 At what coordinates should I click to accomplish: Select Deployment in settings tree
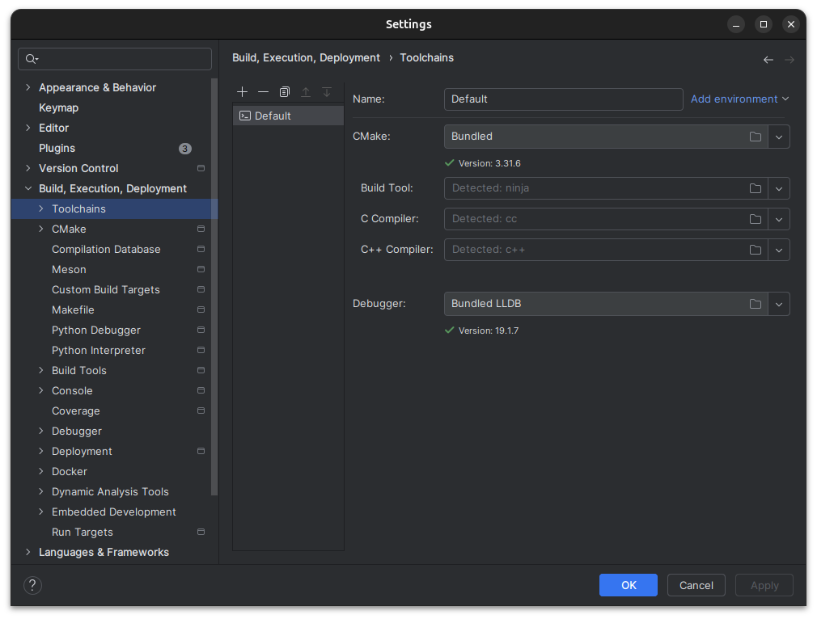[82, 452]
